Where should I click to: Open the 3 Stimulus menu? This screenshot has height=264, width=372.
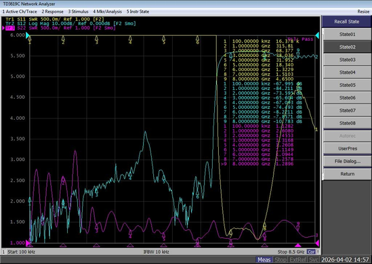(78, 12)
